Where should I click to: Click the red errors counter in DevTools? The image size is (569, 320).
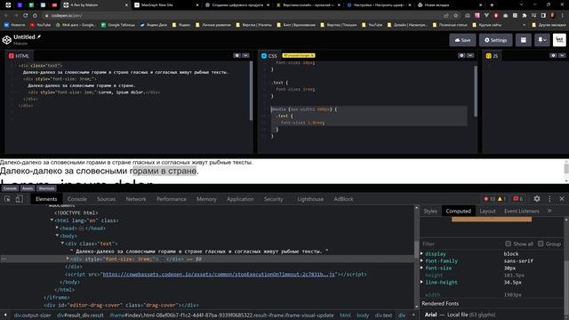[x=489, y=199]
